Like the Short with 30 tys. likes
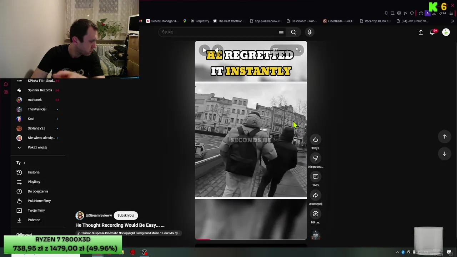The height and width of the screenshot is (257, 457). click(x=315, y=140)
